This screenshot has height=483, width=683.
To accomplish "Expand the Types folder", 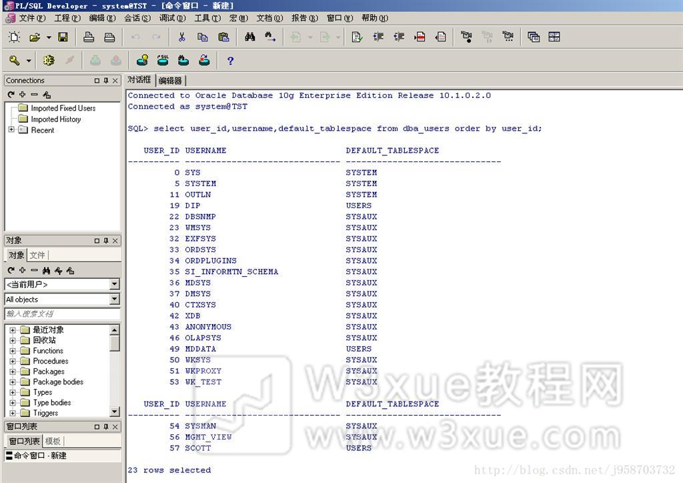I will [x=13, y=393].
